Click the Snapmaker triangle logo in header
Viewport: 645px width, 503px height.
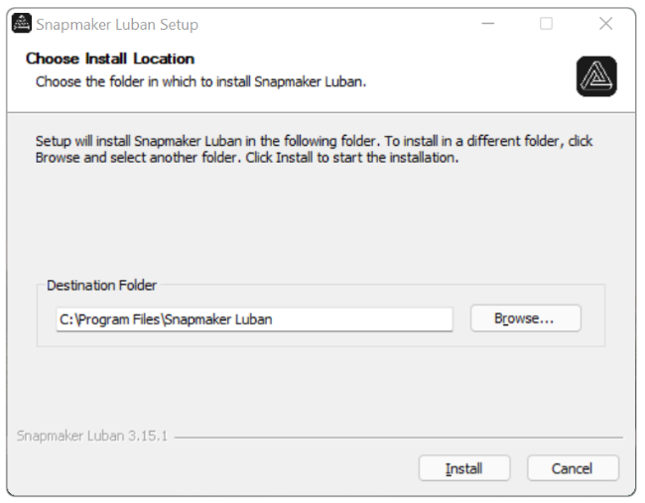click(x=596, y=76)
